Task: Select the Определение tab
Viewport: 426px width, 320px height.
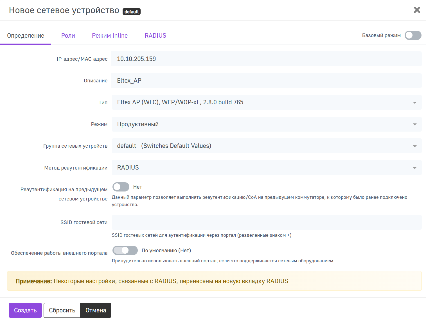Action: click(26, 36)
